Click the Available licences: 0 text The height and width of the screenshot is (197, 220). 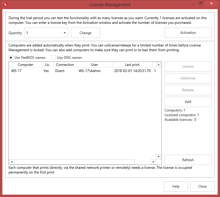180,120
